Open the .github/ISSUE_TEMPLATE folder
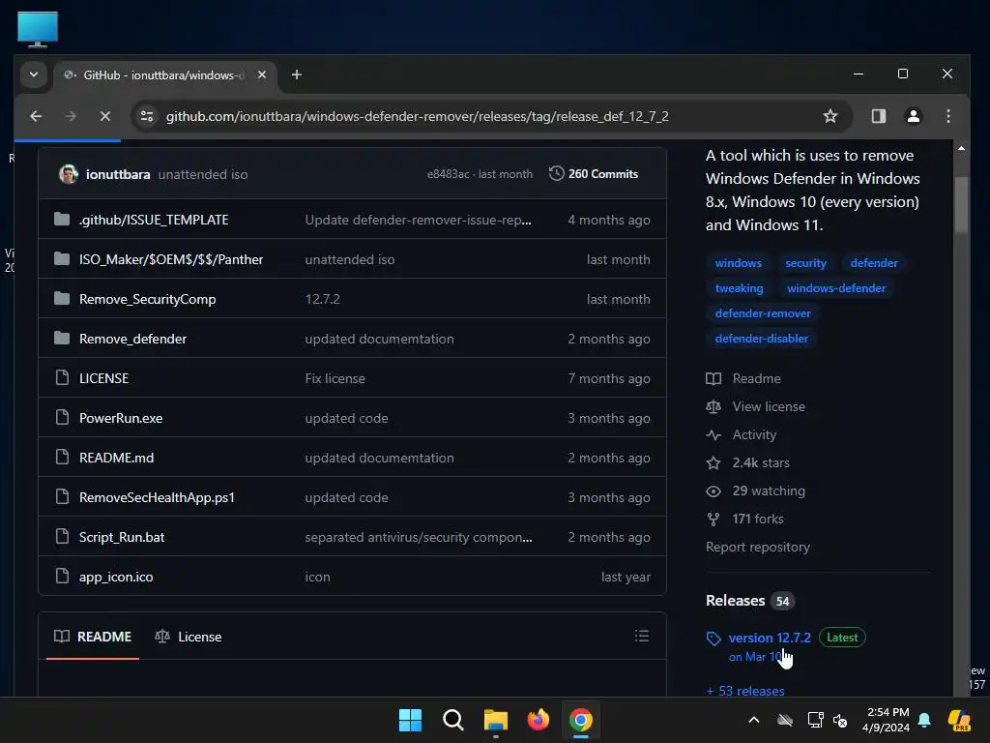 [154, 220]
